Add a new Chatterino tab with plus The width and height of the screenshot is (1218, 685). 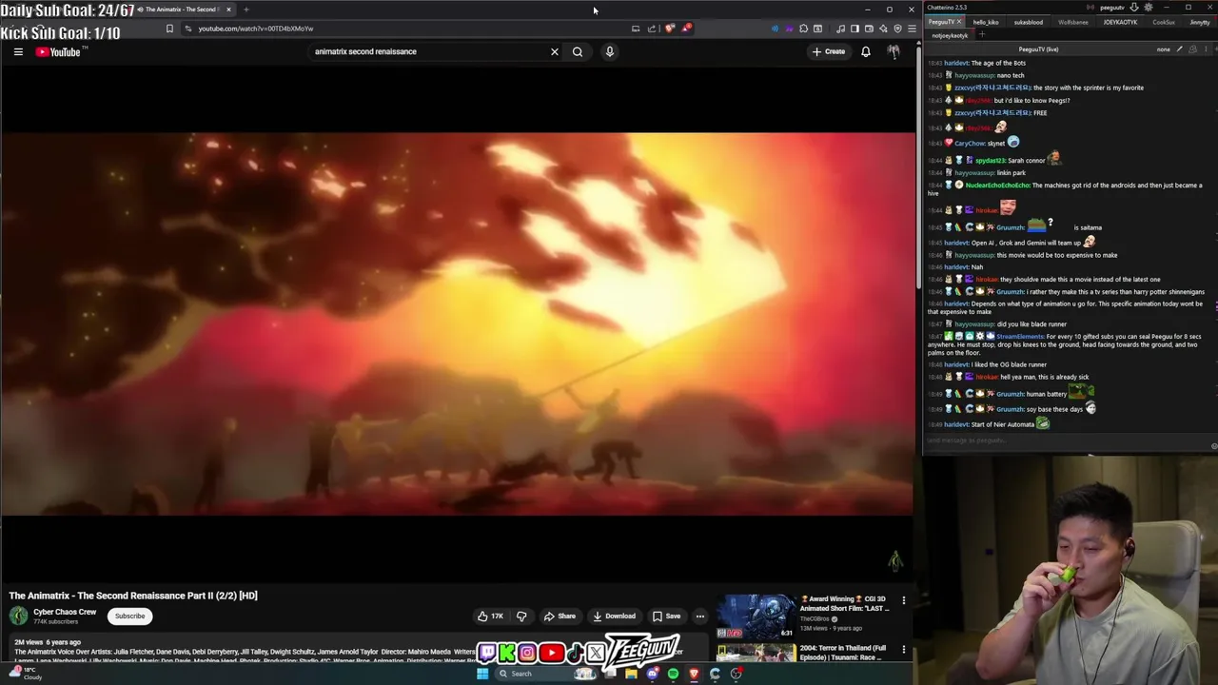tap(982, 35)
